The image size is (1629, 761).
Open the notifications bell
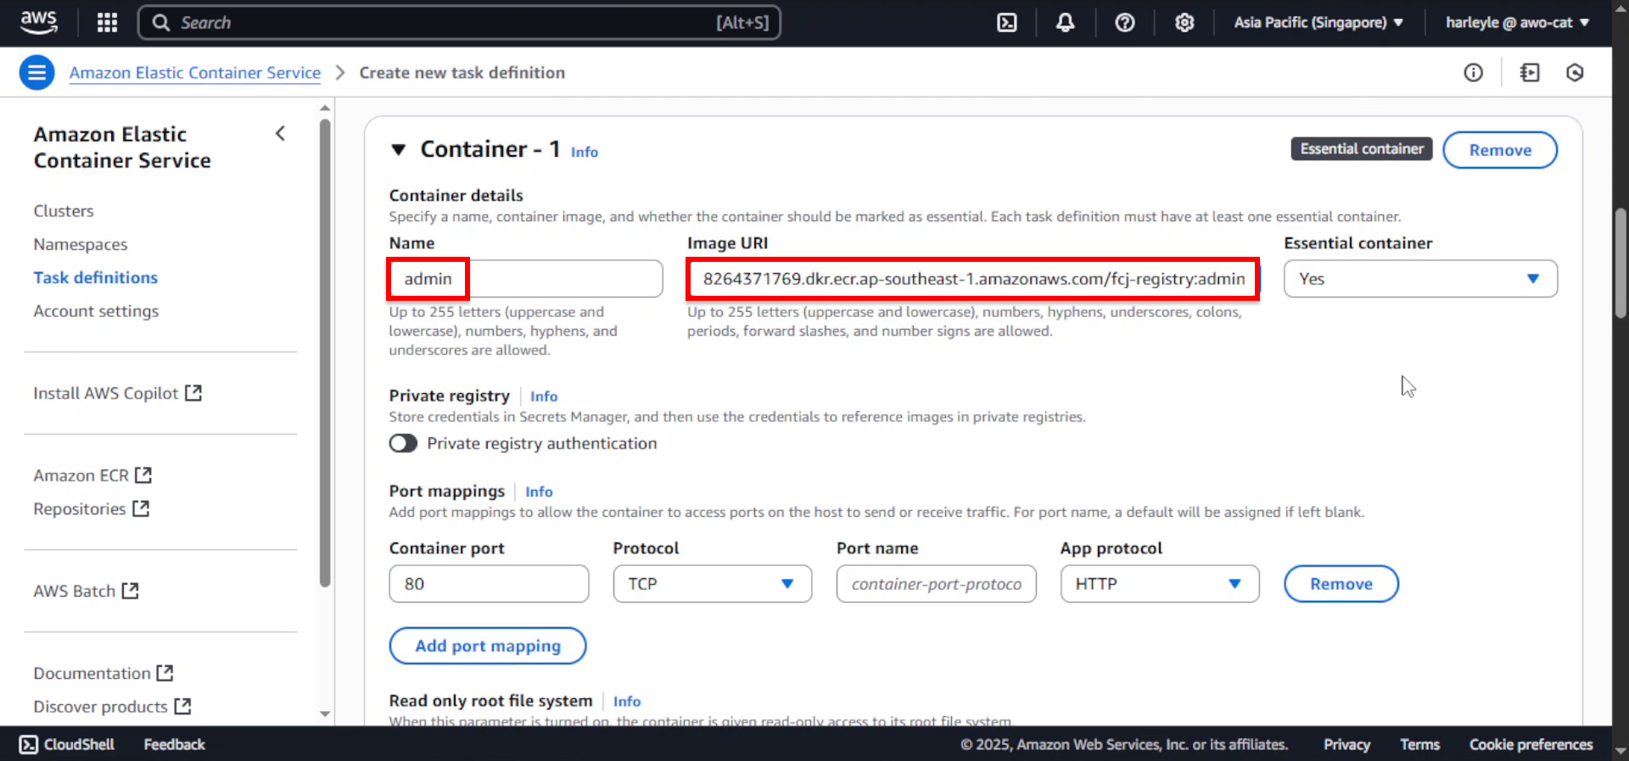point(1065,23)
